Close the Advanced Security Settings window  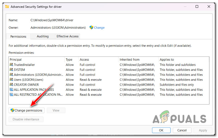(209, 6)
